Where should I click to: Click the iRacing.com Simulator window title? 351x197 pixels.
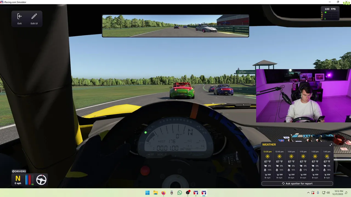(x=15, y=2)
